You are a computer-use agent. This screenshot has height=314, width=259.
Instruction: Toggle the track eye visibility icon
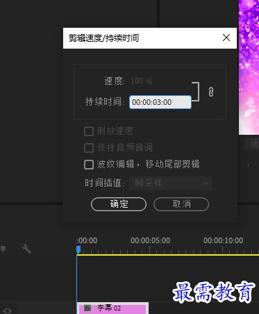tap(8, 311)
